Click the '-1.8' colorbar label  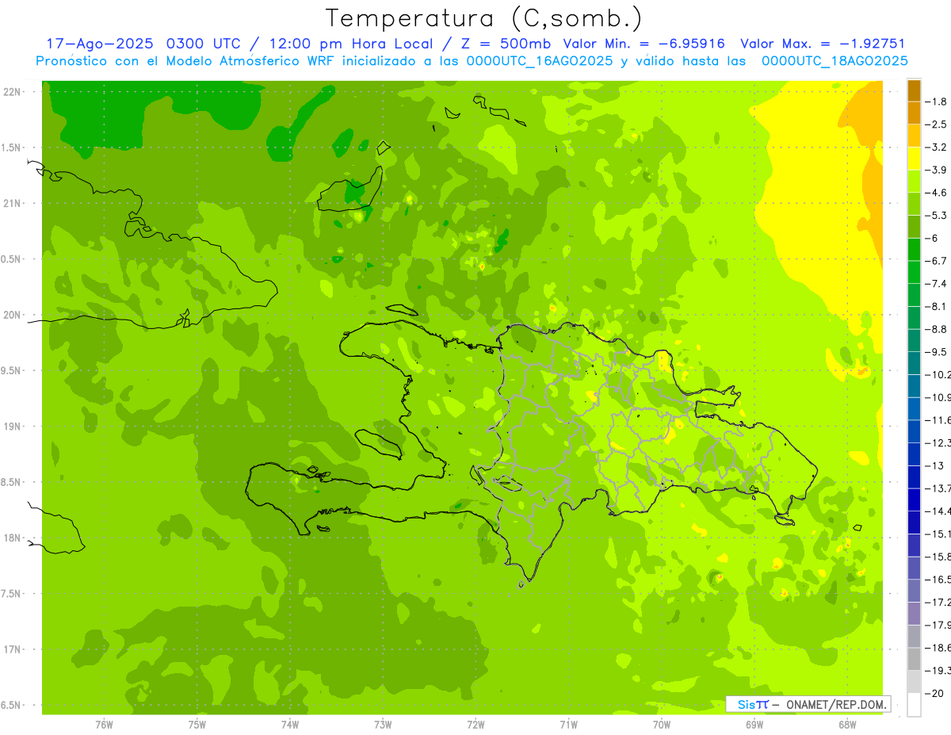point(936,101)
